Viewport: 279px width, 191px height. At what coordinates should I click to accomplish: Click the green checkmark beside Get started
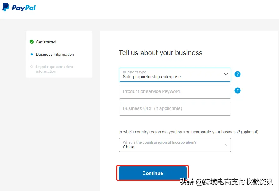(32, 42)
